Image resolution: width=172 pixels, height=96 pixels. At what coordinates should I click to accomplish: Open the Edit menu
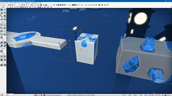click(x=4, y=3)
